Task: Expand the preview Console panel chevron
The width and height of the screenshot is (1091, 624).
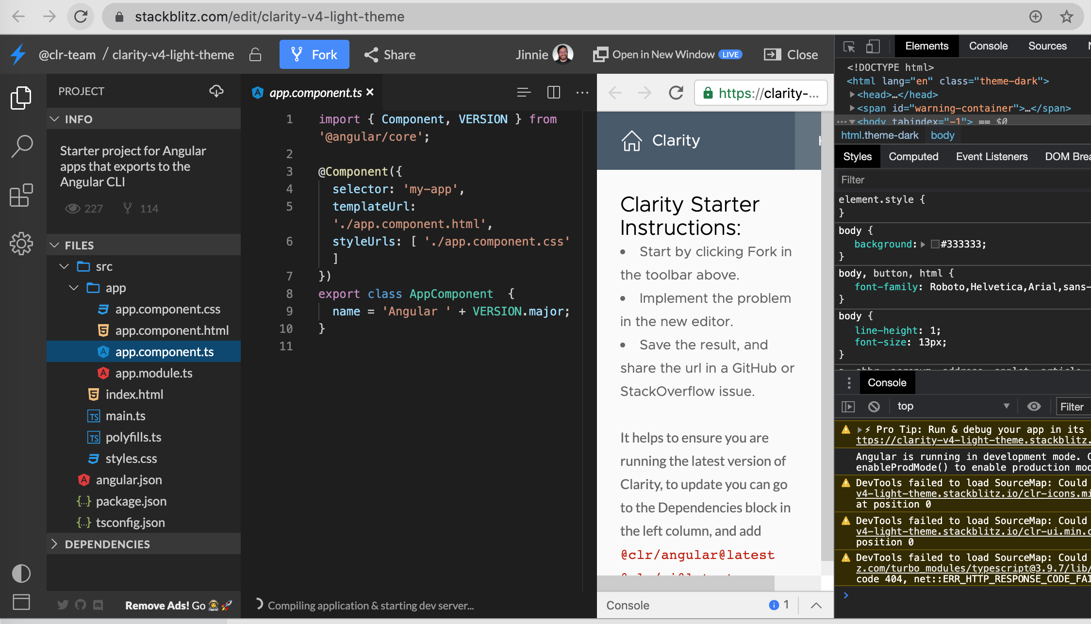Action: point(816,605)
